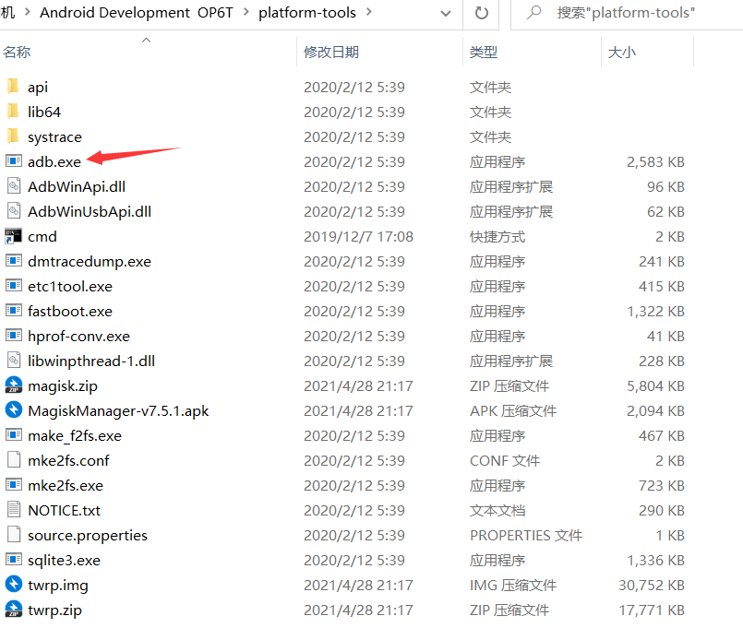Click the 2,583 KB size cell
Screen dimensions: 743x628
click(656, 161)
